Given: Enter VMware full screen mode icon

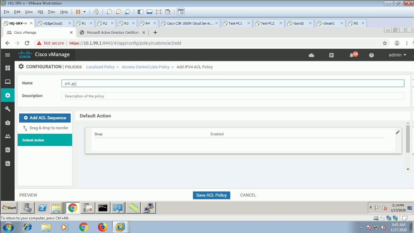Looking at the screenshot, I should pyautogui.click(x=158, y=12).
